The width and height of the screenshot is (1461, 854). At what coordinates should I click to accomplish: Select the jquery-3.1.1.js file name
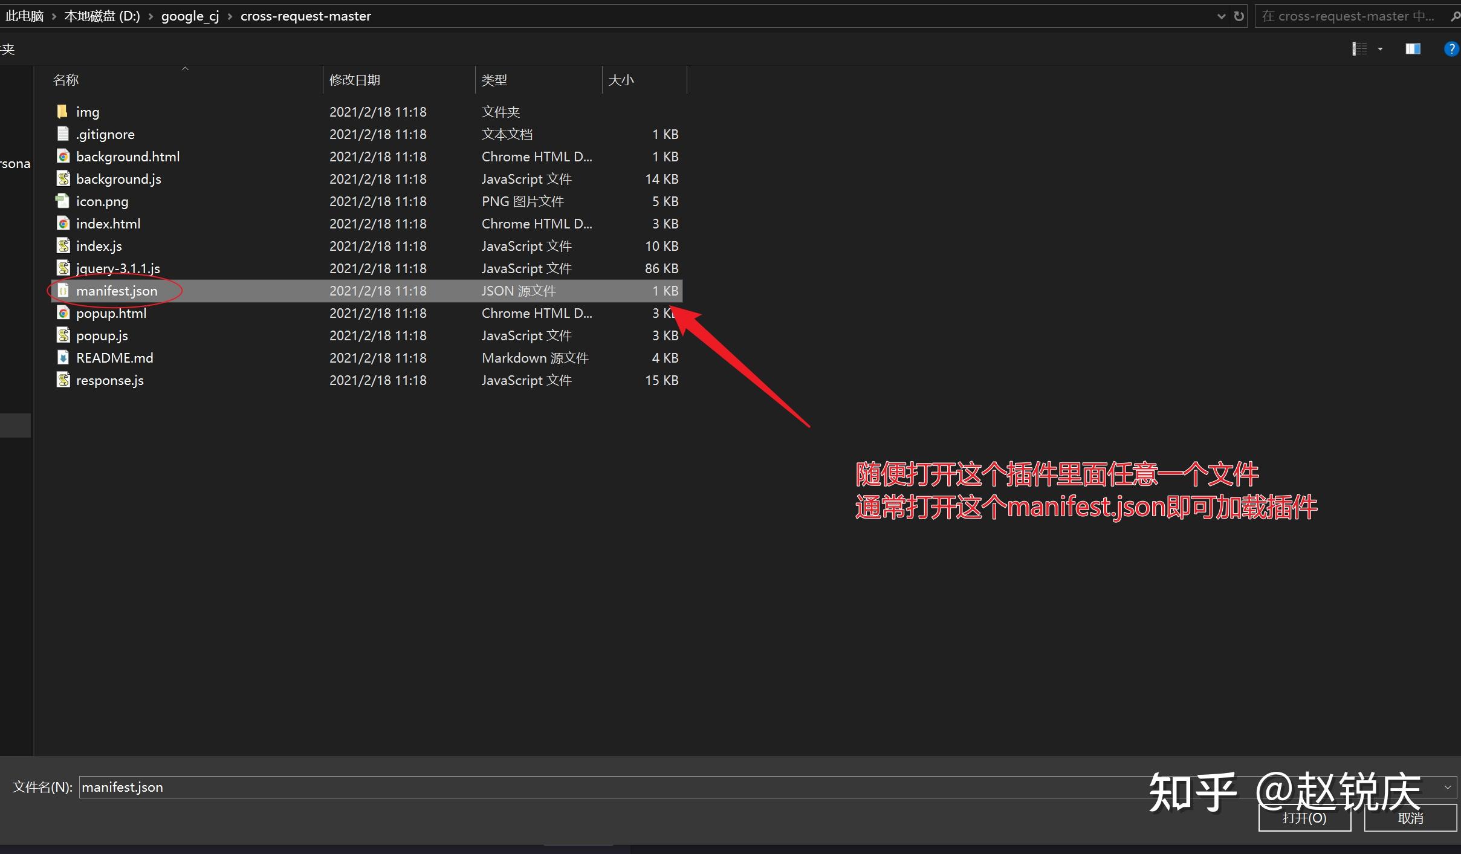(x=118, y=268)
